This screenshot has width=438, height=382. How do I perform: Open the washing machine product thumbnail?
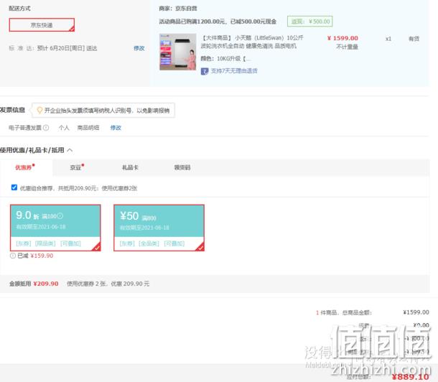[x=177, y=52]
